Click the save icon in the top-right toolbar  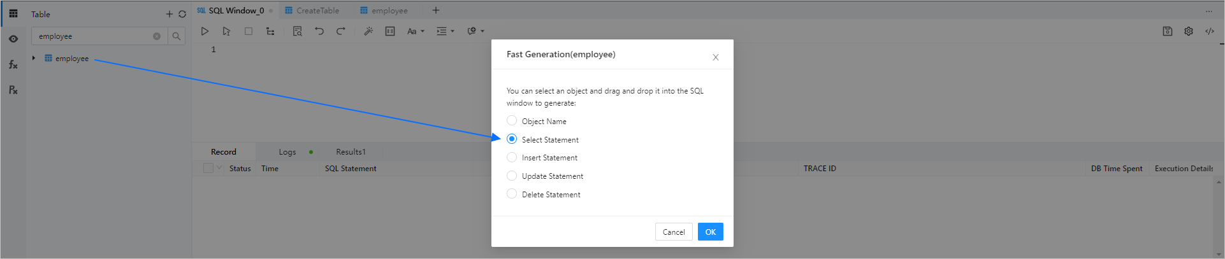(1167, 31)
